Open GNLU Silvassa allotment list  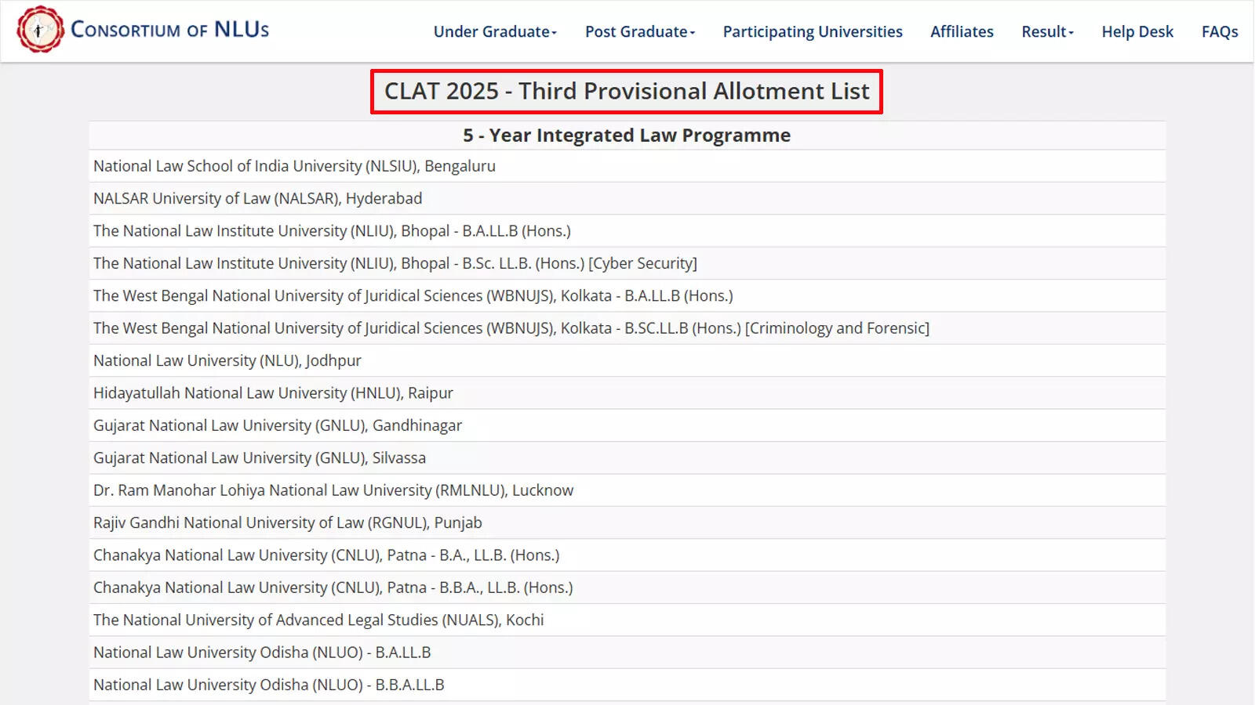[260, 458]
